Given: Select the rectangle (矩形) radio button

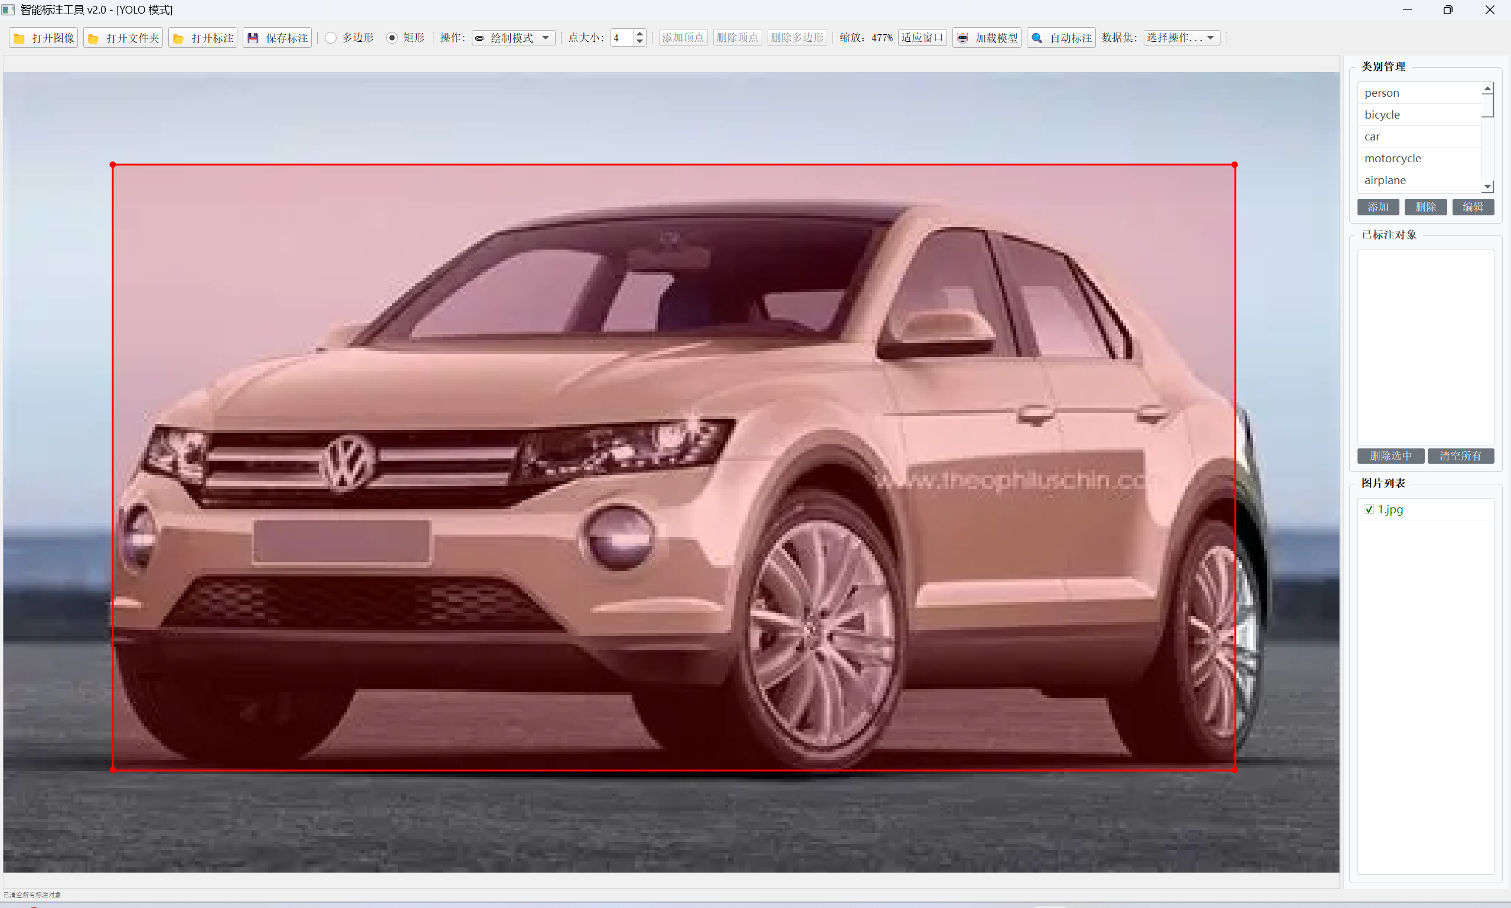Looking at the screenshot, I should pyautogui.click(x=392, y=38).
